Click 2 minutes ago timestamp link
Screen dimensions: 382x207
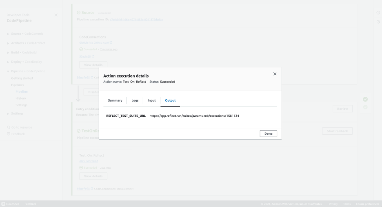[109, 49]
